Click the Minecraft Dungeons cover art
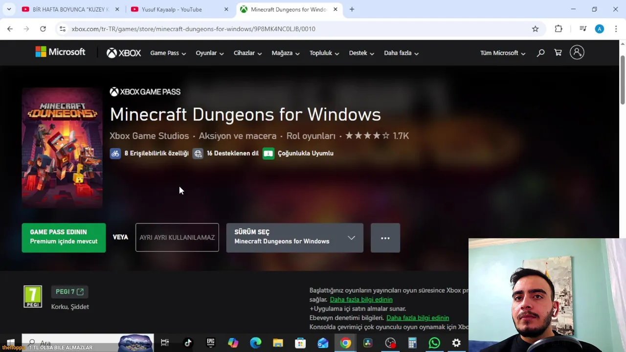Screen dimensions: 626x352 [62, 148]
